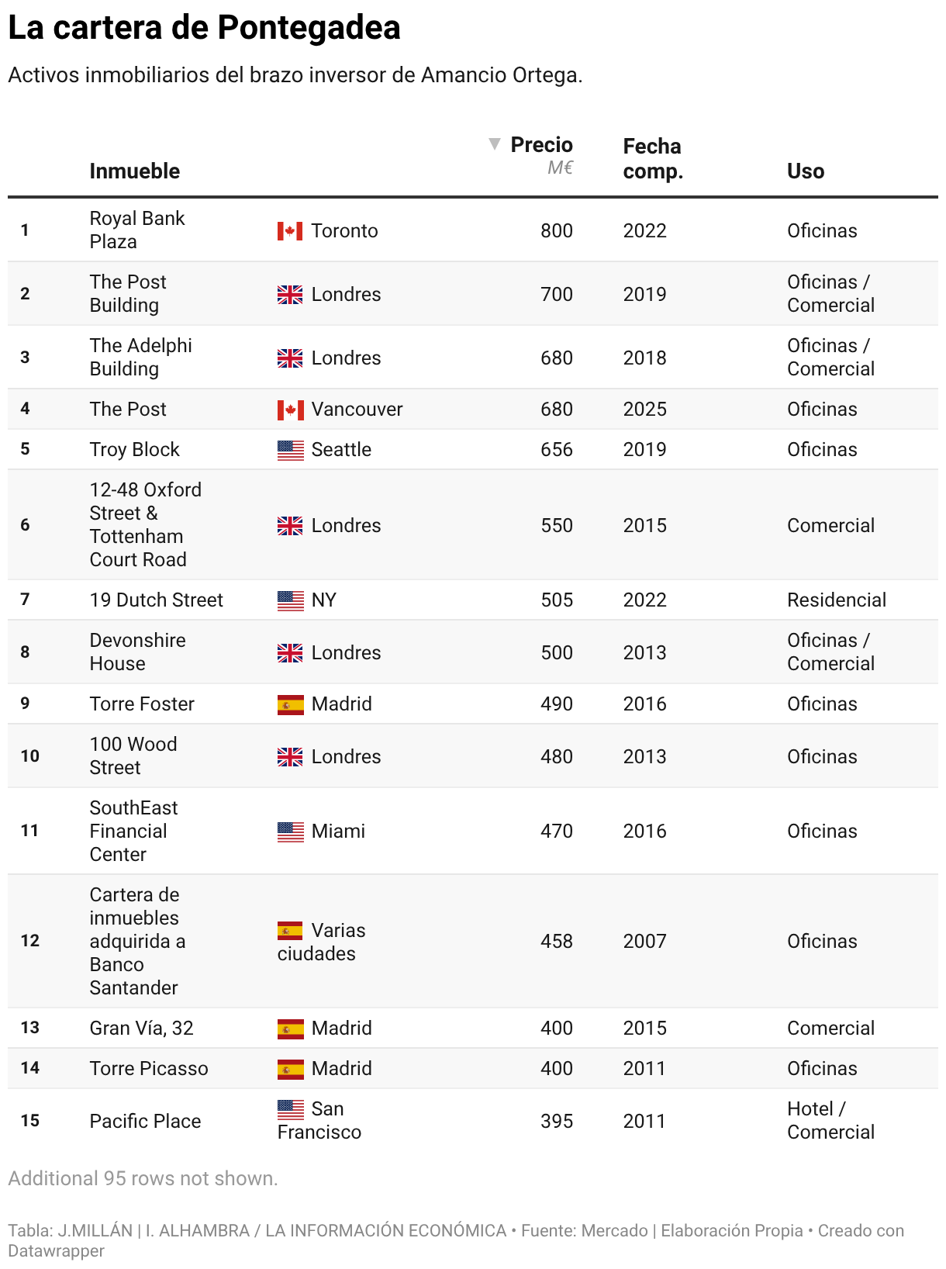Click the Spain flag in Torre Foster row
Screen dimensions: 946x1269
(290, 704)
